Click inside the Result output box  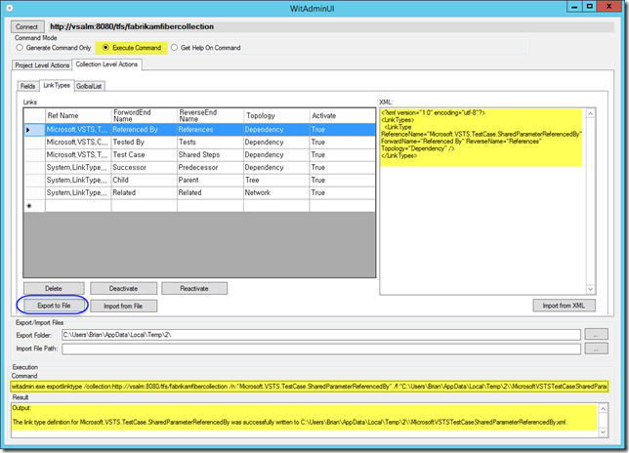304,420
